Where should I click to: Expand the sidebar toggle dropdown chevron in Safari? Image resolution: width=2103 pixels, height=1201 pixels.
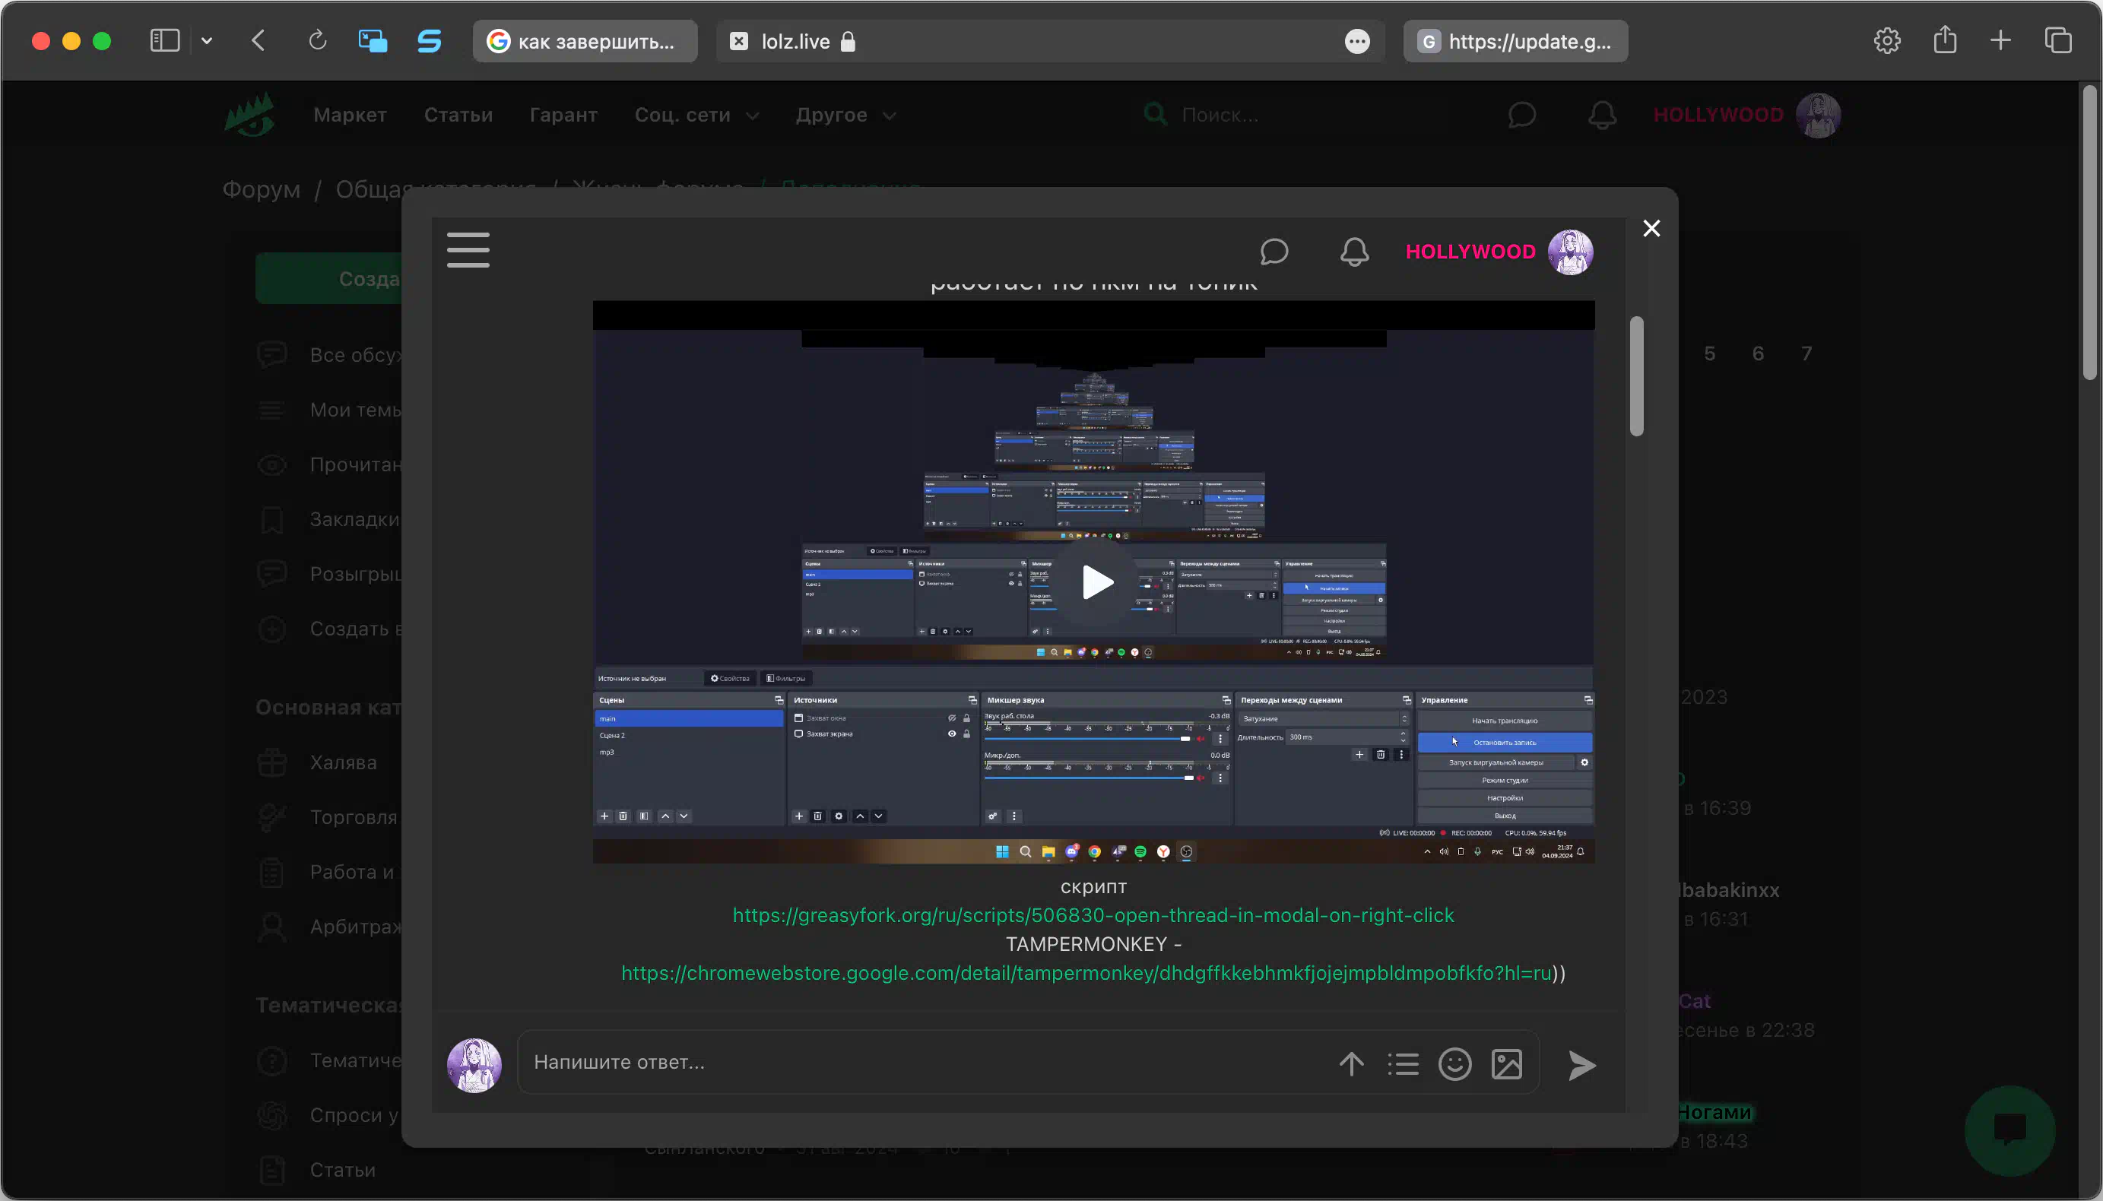(207, 40)
